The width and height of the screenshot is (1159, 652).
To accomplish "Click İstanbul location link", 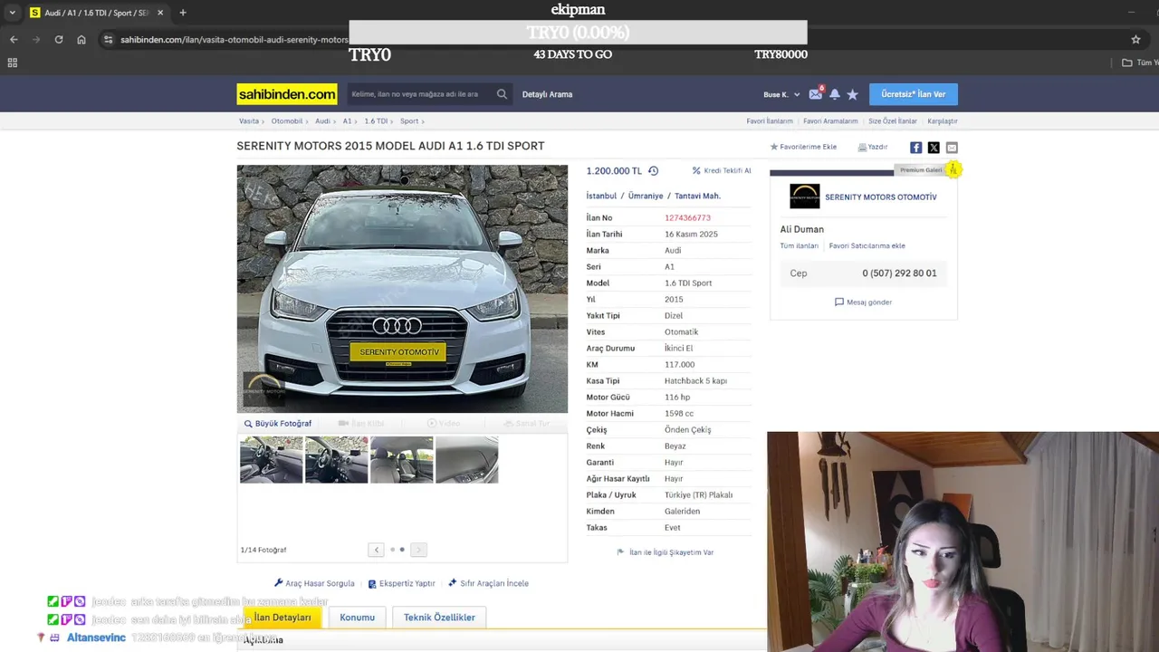I will click(601, 196).
